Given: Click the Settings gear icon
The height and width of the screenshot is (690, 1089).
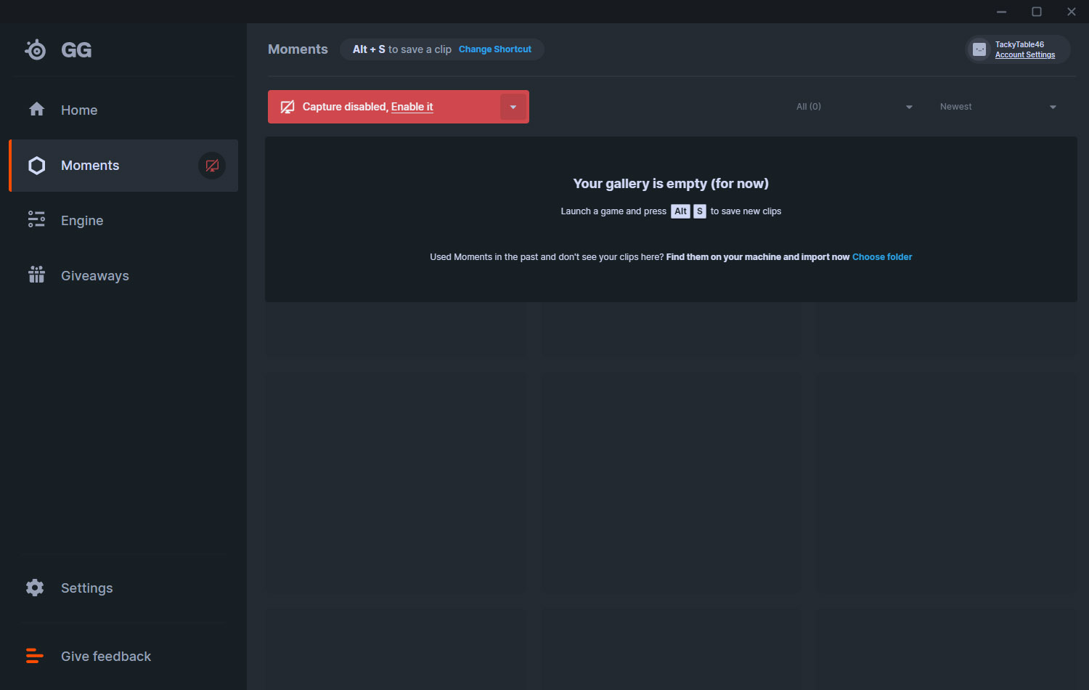Looking at the screenshot, I should click(35, 588).
